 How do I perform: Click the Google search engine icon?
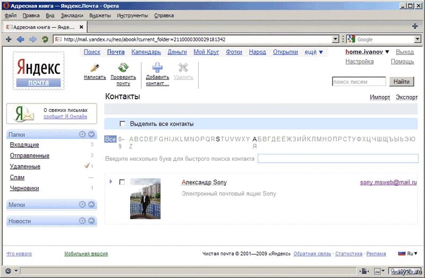351,39
